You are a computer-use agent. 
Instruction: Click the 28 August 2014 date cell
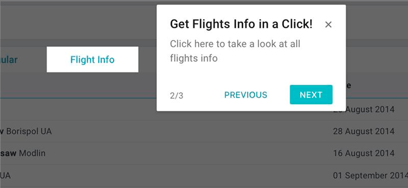364,132
